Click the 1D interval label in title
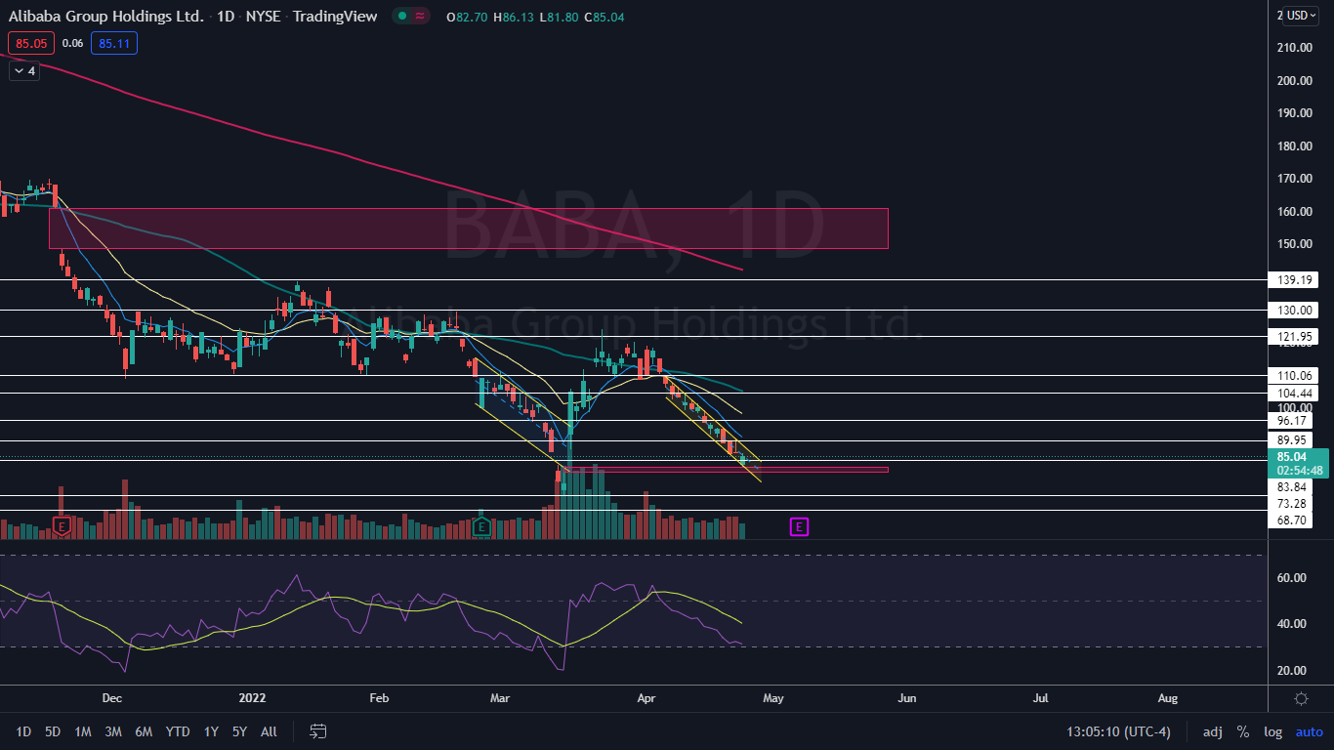 point(226,17)
